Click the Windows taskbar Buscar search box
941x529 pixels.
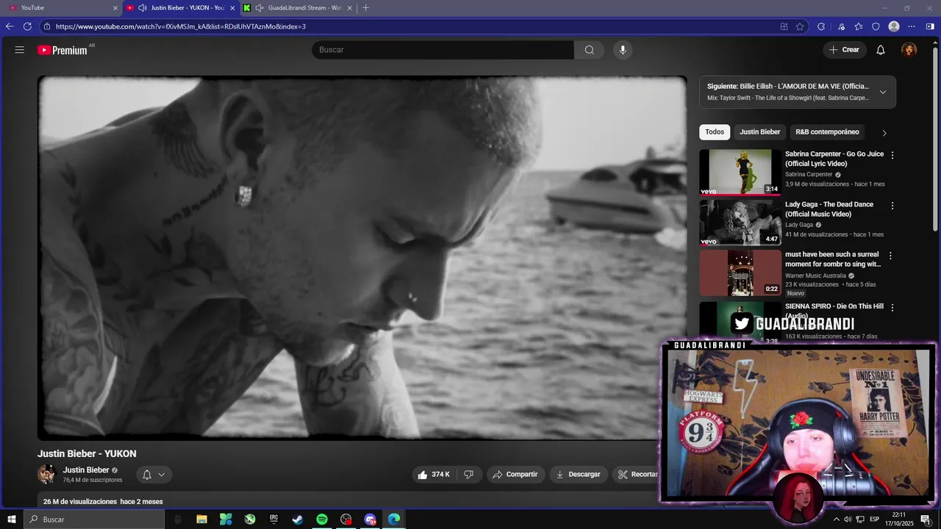click(93, 519)
